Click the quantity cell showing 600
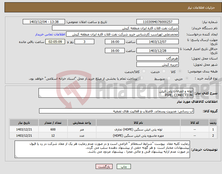This screenshot has width=222, height=174. pos(53,129)
